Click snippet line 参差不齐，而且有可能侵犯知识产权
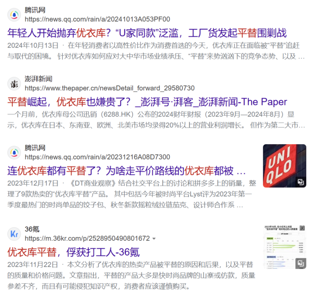This screenshot has width=315, height=296. point(99,286)
